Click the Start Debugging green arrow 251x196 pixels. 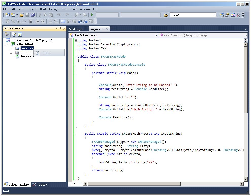click(92, 15)
